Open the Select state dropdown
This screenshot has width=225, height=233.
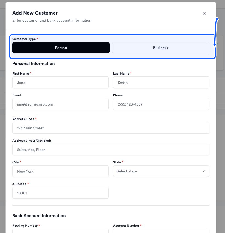161,171
